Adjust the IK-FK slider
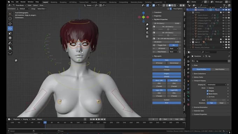The image size is (238, 134). pos(167,23)
